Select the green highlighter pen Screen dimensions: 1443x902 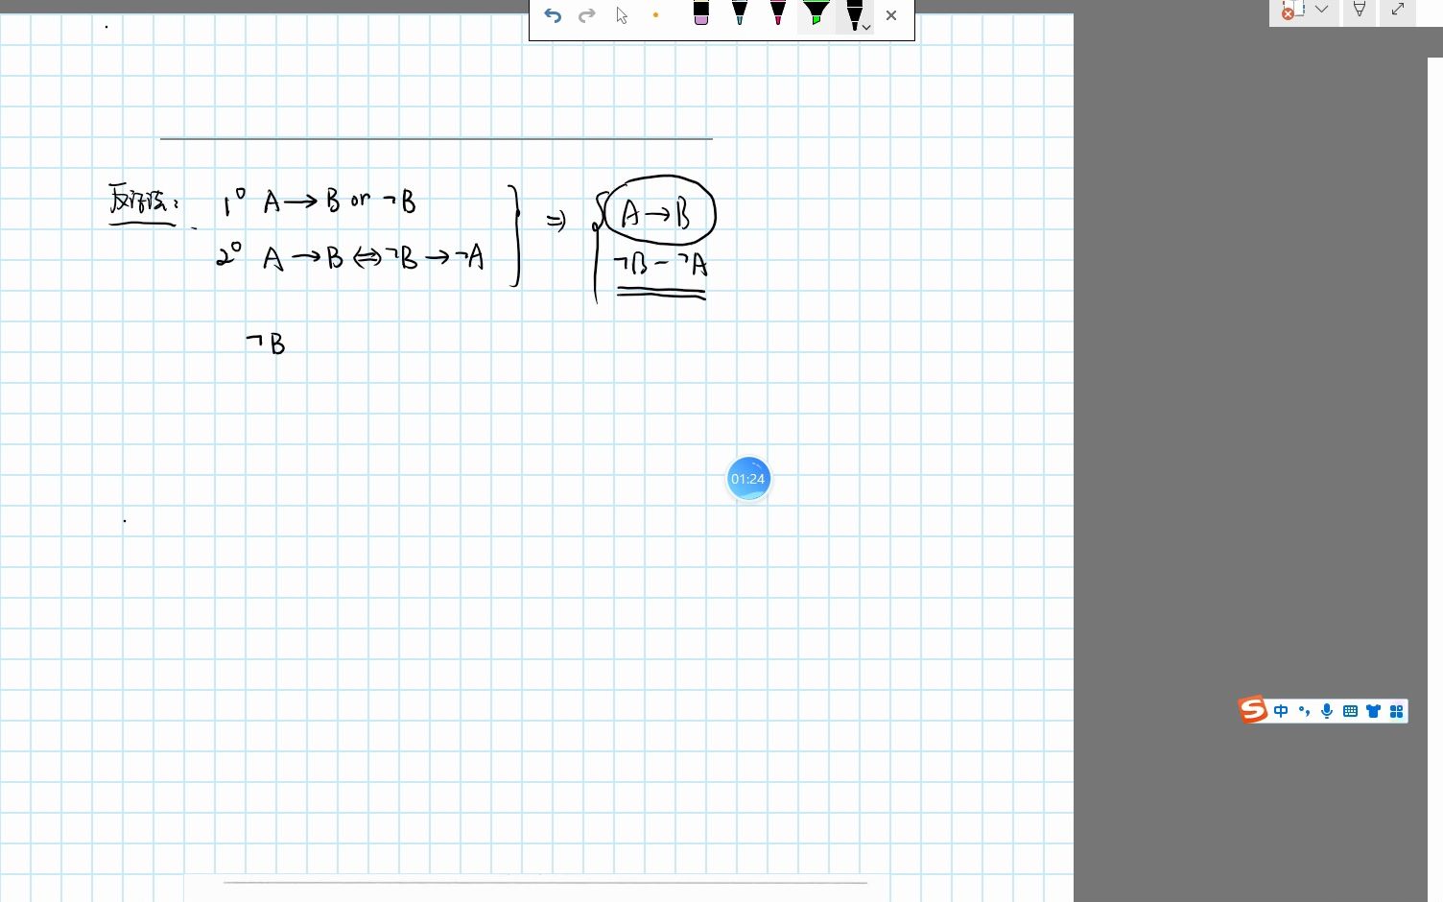[816, 13]
